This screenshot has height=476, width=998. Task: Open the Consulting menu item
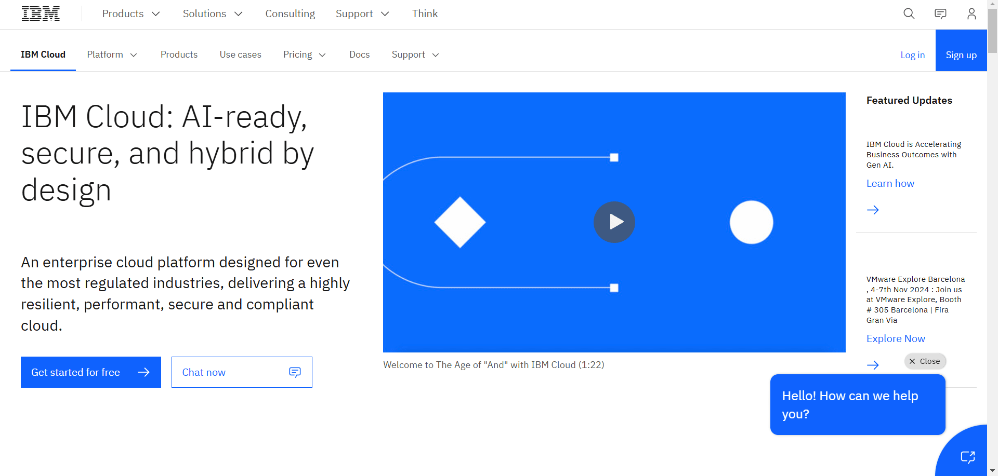(x=290, y=13)
